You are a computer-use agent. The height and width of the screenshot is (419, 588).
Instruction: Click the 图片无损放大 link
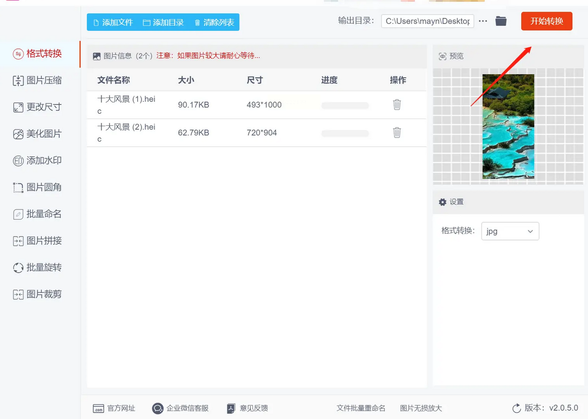[x=421, y=408]
